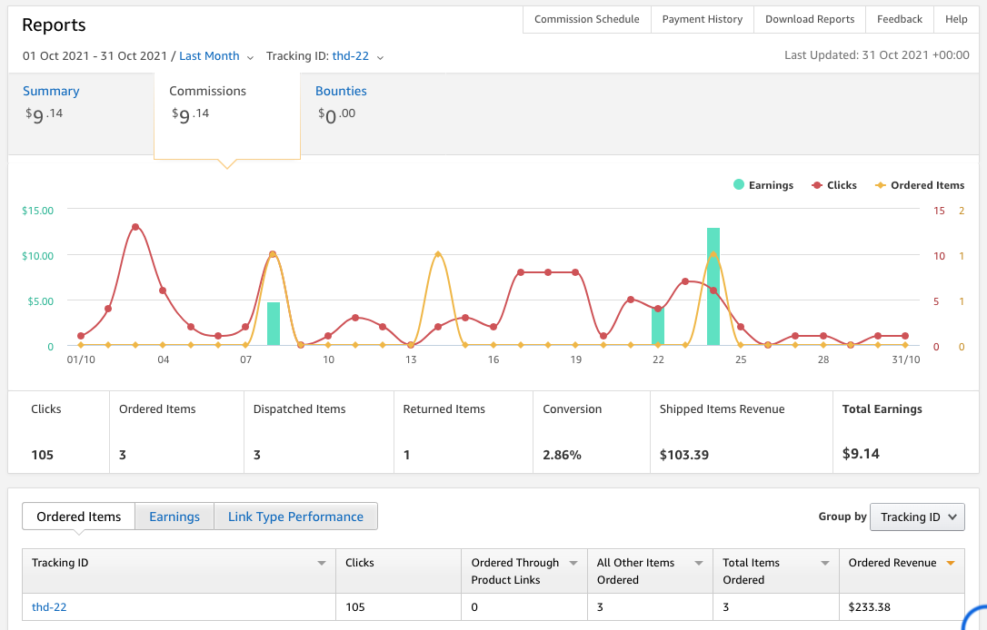The image size is (987, 630).
Task: Open the Last Month date range dropdown
Action: [x=216, y=56]
